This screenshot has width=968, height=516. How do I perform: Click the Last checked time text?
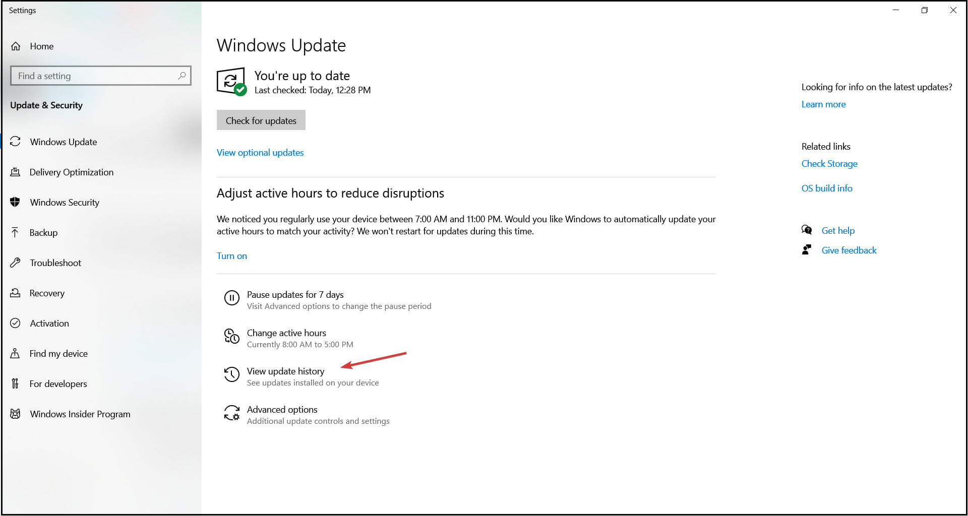pyautogui.click(x=313, y=90)
